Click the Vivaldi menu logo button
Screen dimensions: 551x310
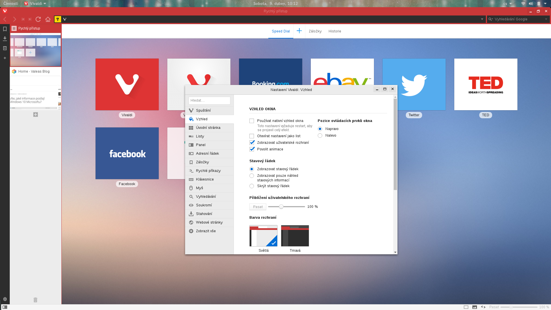5,11
